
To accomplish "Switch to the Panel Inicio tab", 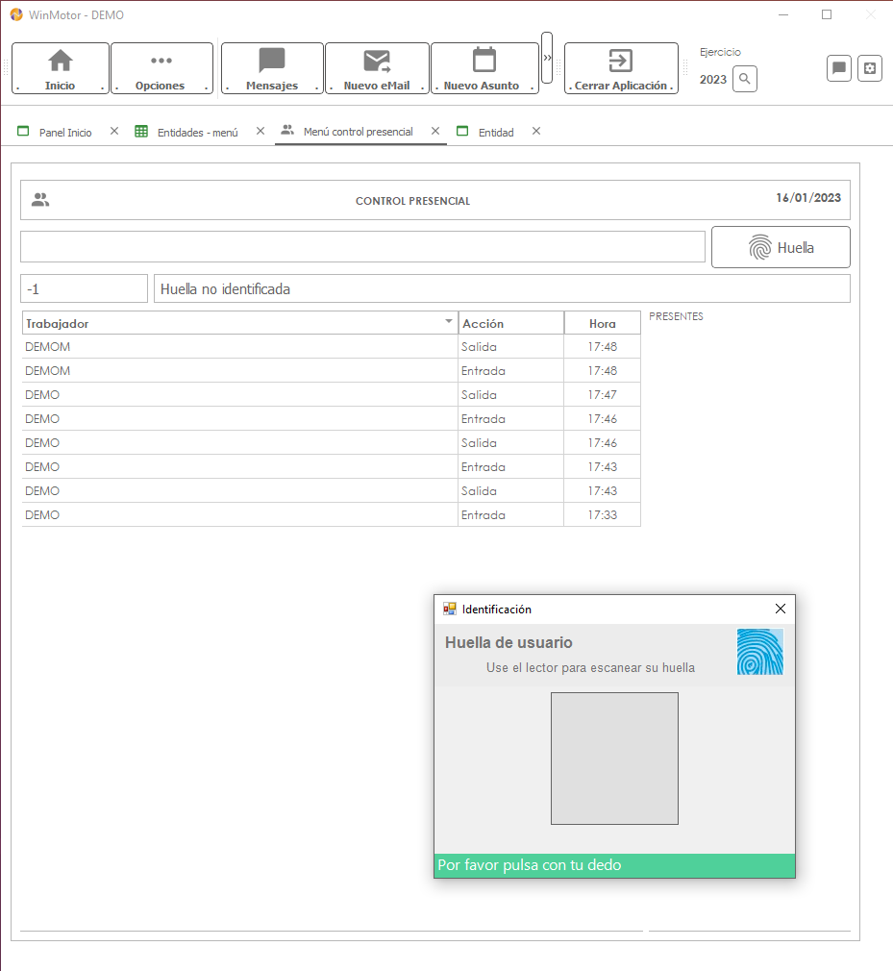I will pyautogui.click(x=64, y=132).
